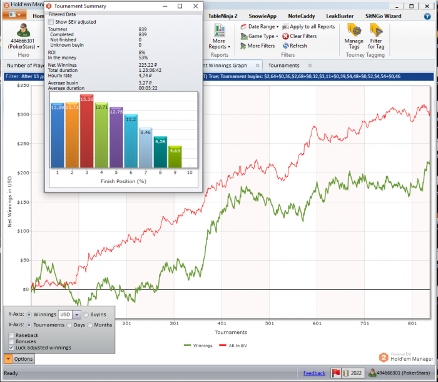Open the blue help question mark icon
Viewport: 438px width, 382px height.
click(x=427, y=16)
